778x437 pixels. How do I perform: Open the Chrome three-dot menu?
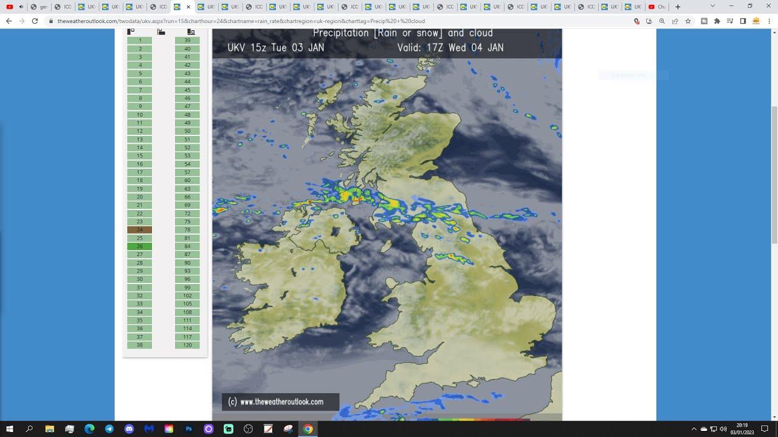tap(769, 21)
